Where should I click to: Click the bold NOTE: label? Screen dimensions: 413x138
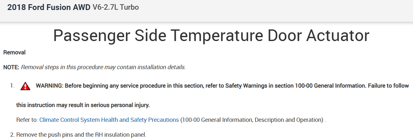11,68
